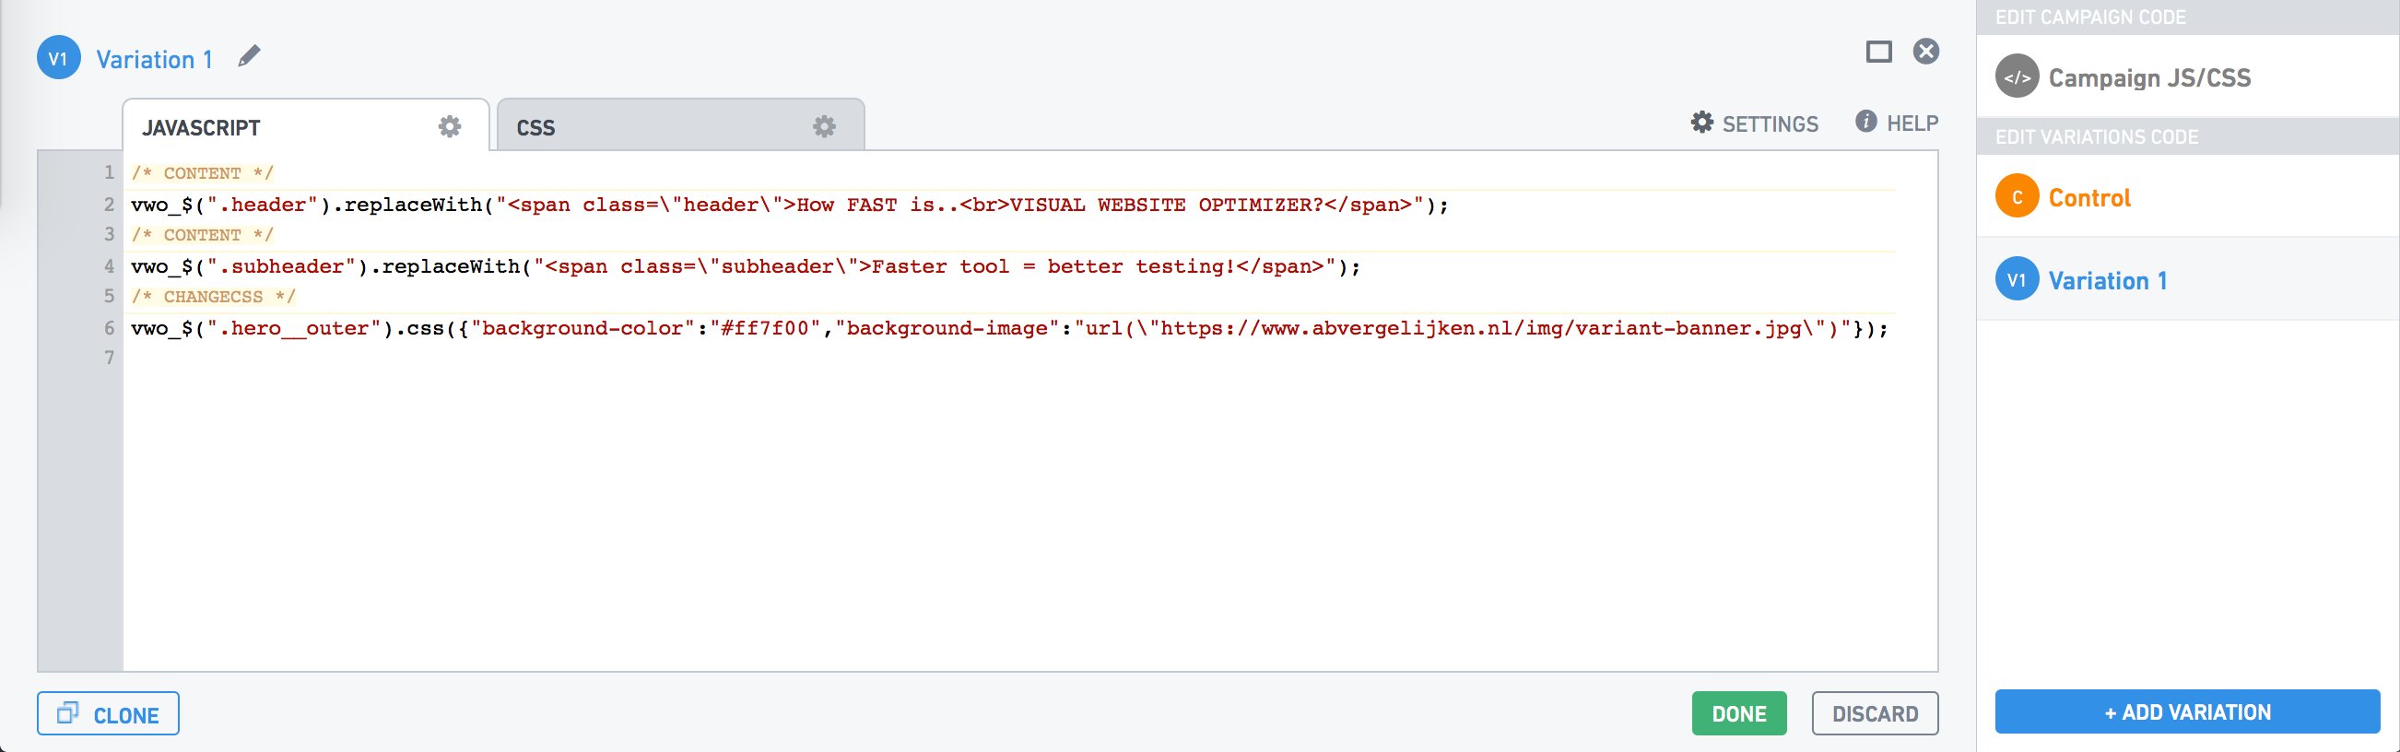Viewport: 2400px width, 752px height.
Task: Click the maximize editor square icon
Action: pyautogui.click(x=1879, y=52)
